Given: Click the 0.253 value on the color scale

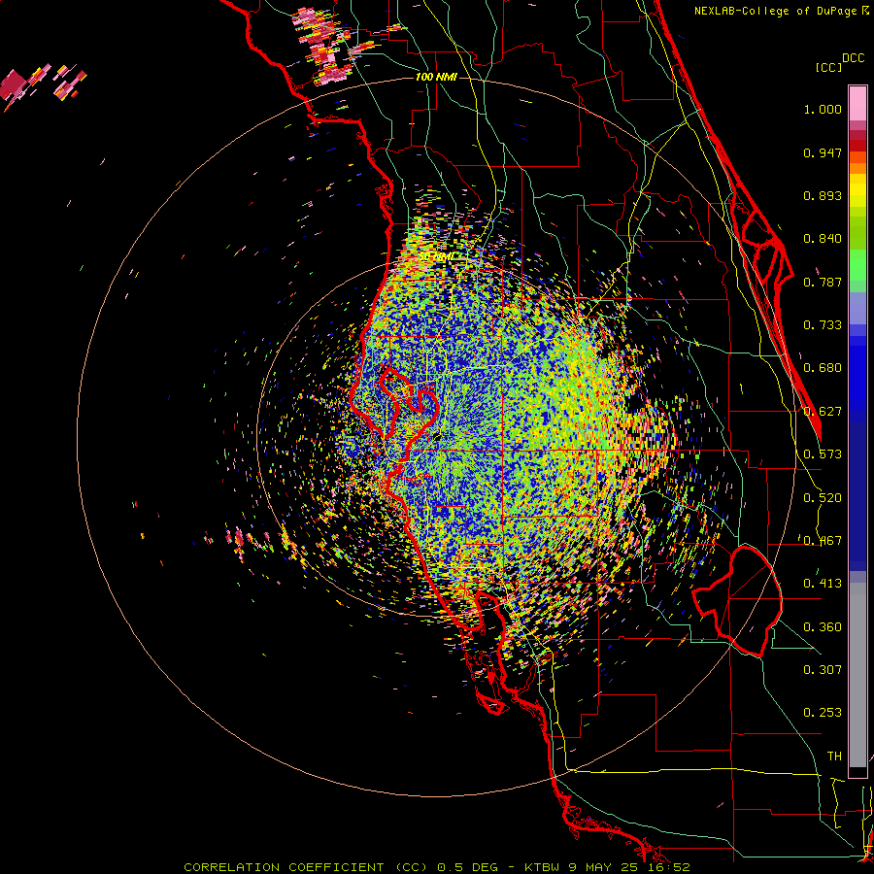Looking at the screenshot, I should point(823,713).
